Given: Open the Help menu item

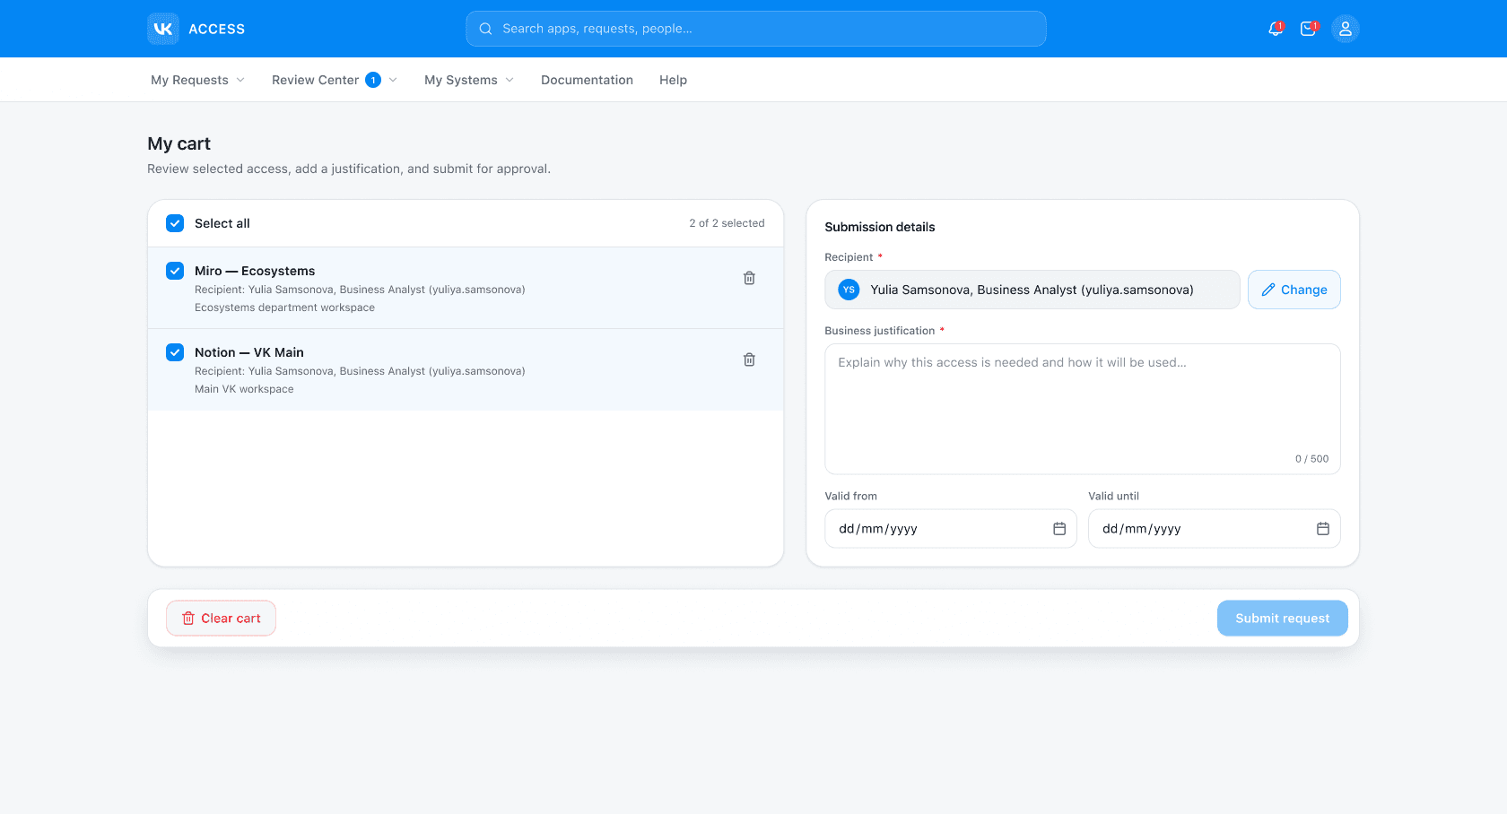Looking at the screenshot, I should click(x=673, y=80).
